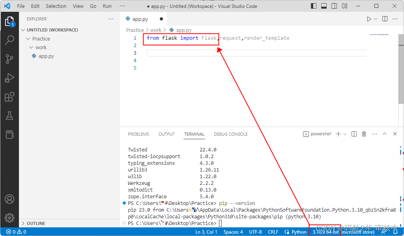Click Ln 3, Col 1 status item
Screen dimensions: 404x236
(206, 232)
